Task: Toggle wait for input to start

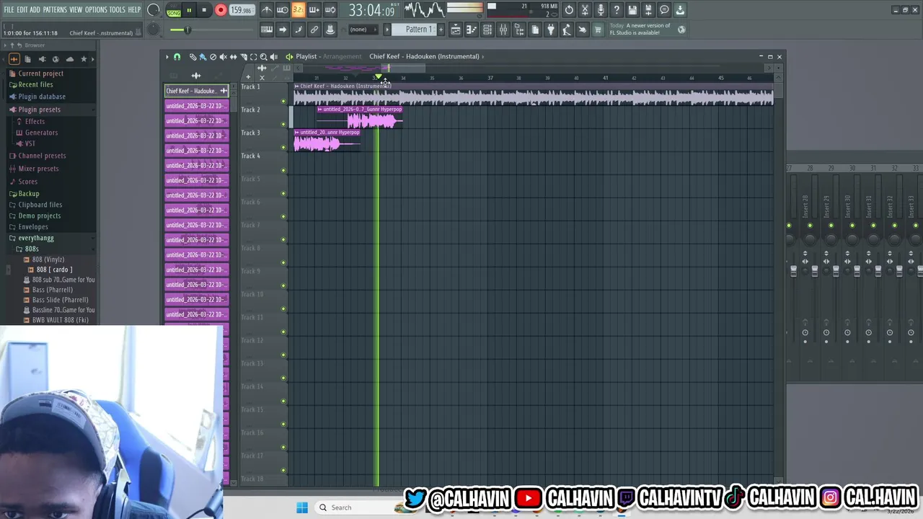Action: coord(283,10)
